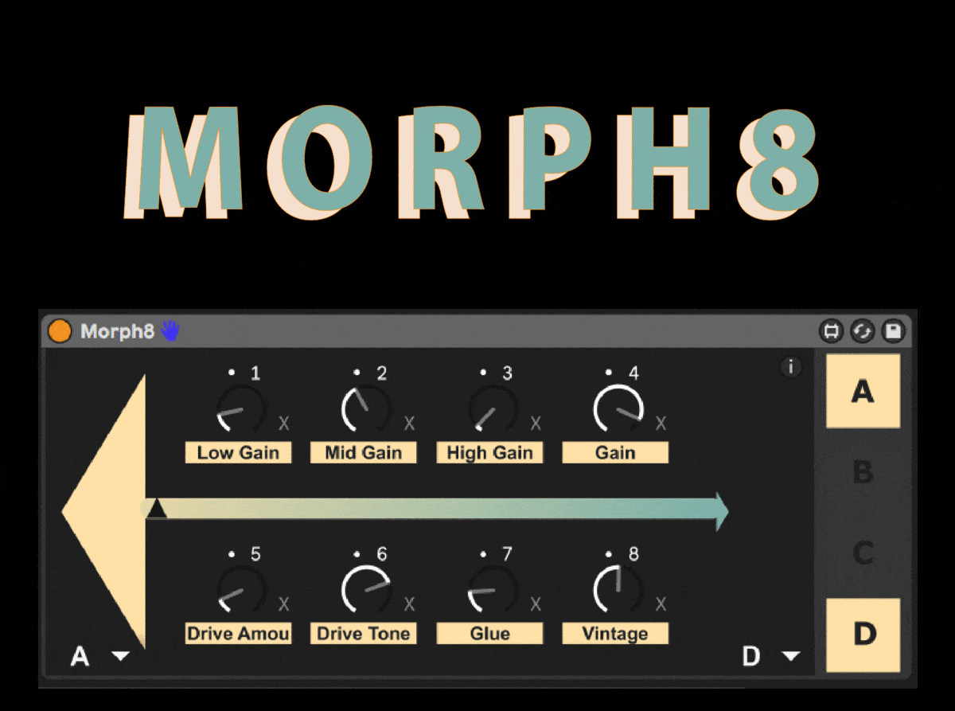Screen dimensions: 955x711
Task: Click the X next to Glue knob
Action: coord(536,604)
